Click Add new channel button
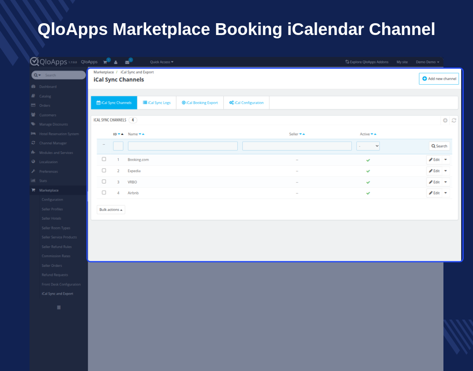This screenshot has height=371, width=473. coord(439,78)
